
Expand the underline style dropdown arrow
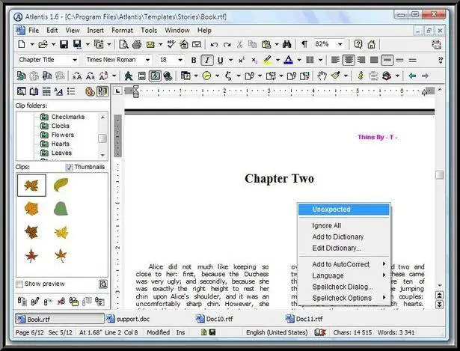(231, 60)
